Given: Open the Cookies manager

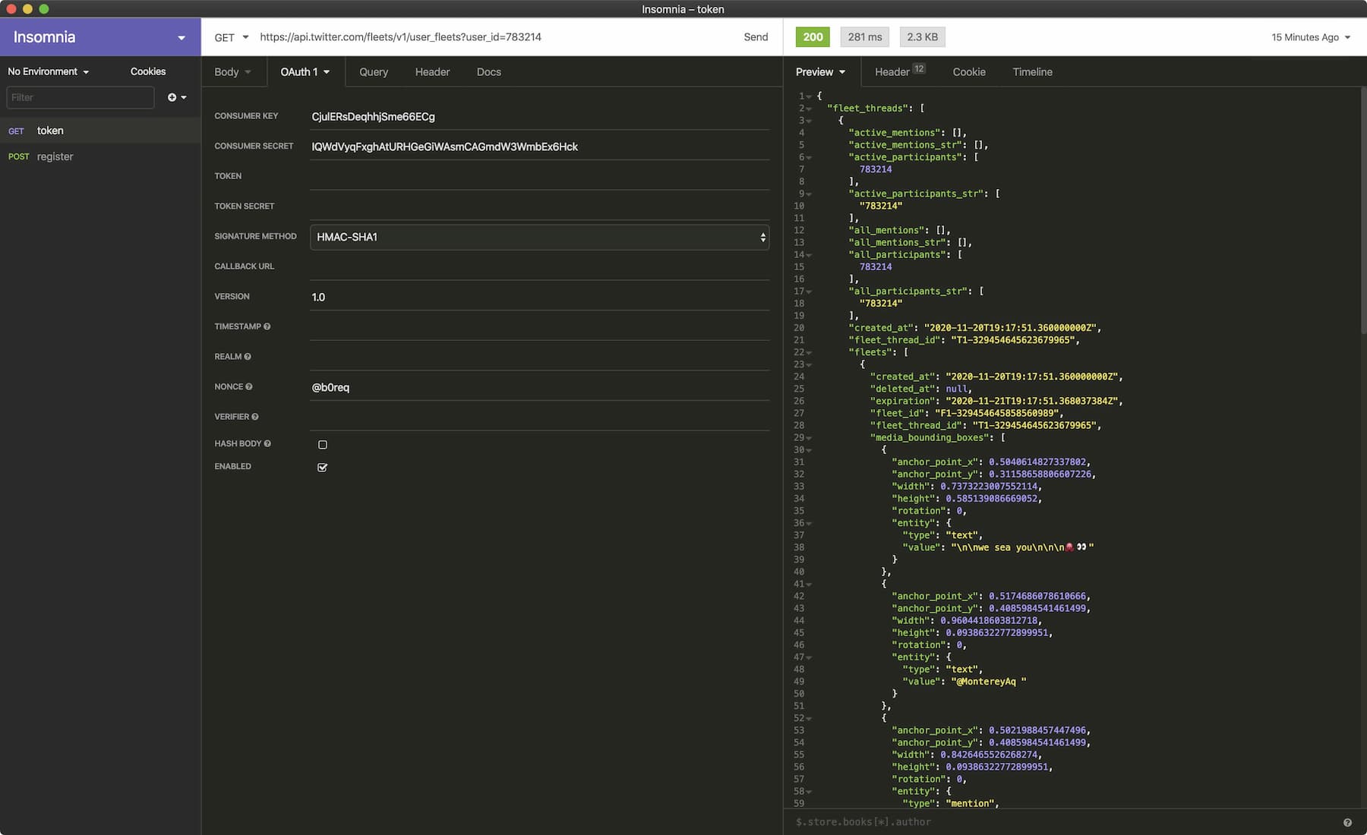Looking at the screenshot, I should 148,71.
